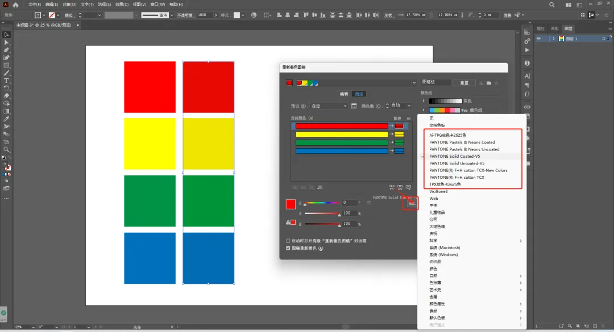Click the 变换 transform link in control bar
Viewport: 614px width, 332px height.
(507, 15)
